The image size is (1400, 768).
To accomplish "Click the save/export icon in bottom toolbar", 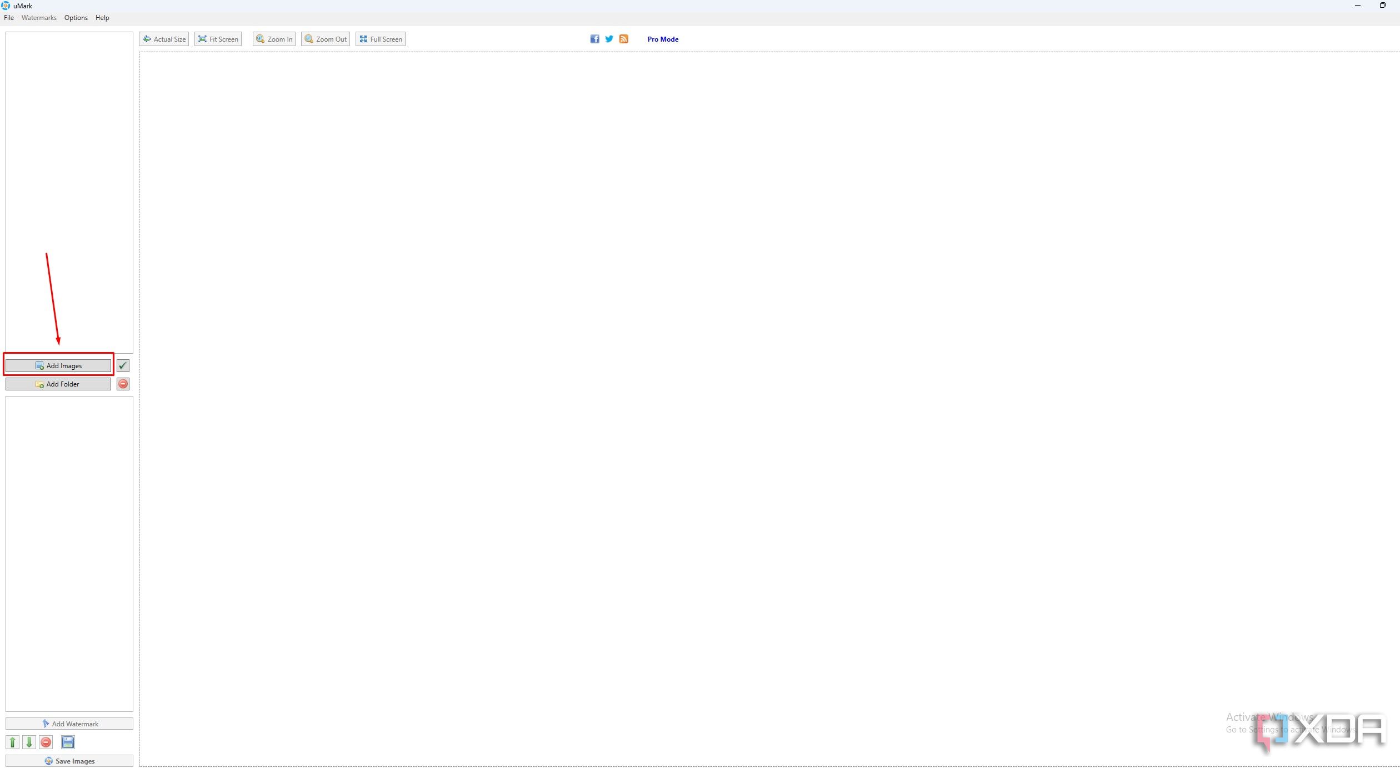I will pyautogui.click(x=68, y=742).
